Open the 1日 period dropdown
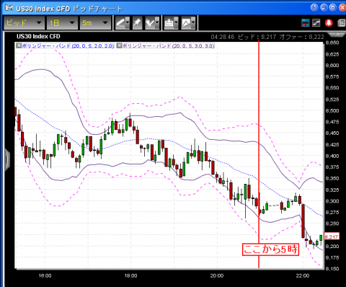346x287 pixels. pyautogui.click(x=62, y=23)
